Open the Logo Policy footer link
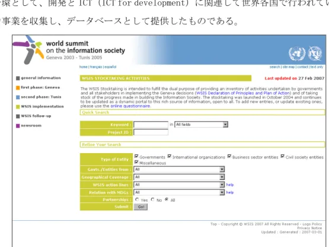The image size is (329, 247). (x=312, y=224)
